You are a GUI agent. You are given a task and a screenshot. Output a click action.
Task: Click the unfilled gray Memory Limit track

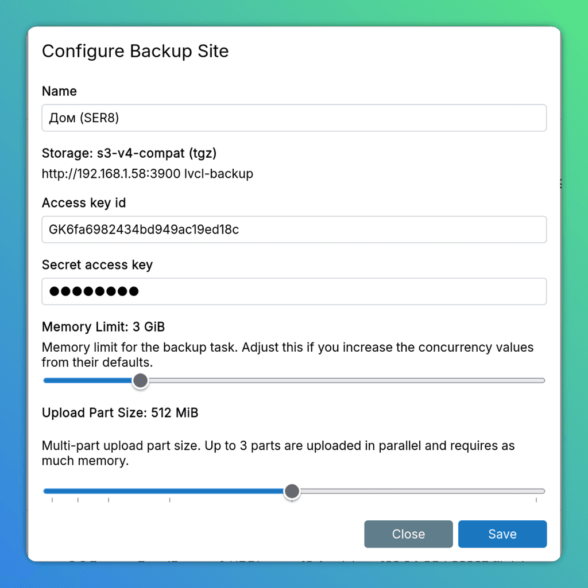click(345, 380)
